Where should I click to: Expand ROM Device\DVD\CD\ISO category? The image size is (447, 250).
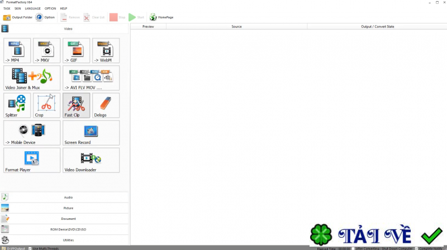click(64, 229)
